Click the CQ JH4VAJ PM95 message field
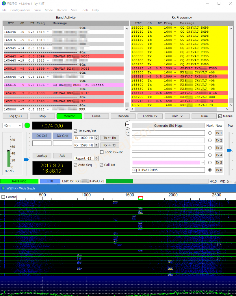The height and width of the screenshot is (296, 236). [x=168, y=170]
